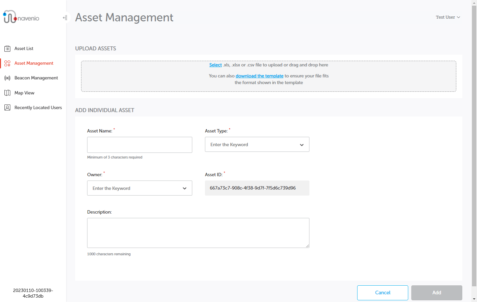Click the Description text area
This screenshot has height=302, width=477.
coord(198,233)
